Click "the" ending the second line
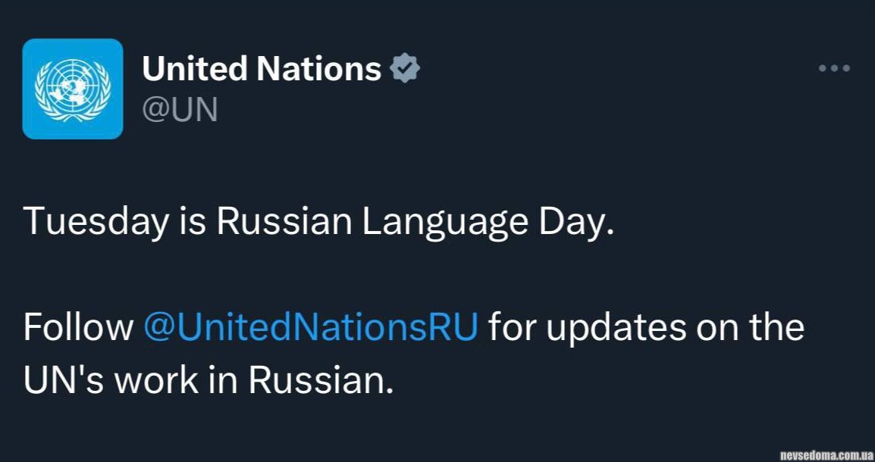 [x=776, y=328]
